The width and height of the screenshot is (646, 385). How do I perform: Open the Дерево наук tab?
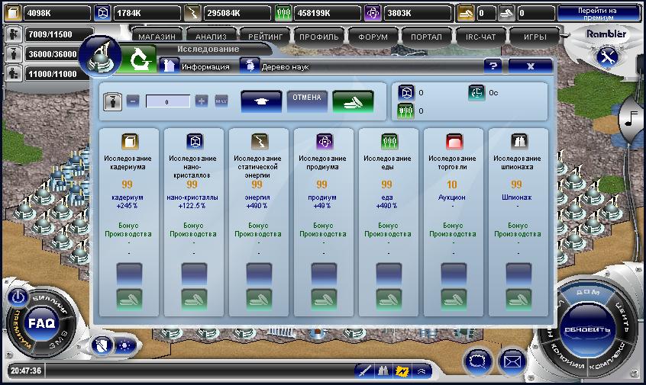coord(275,66)
